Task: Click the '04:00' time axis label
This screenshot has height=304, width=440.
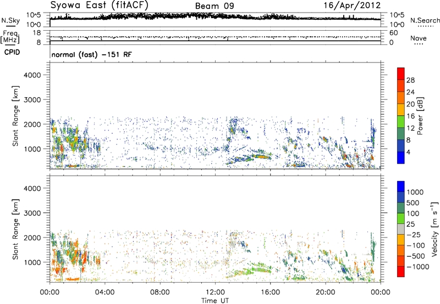Action: [x=105, y=292]
